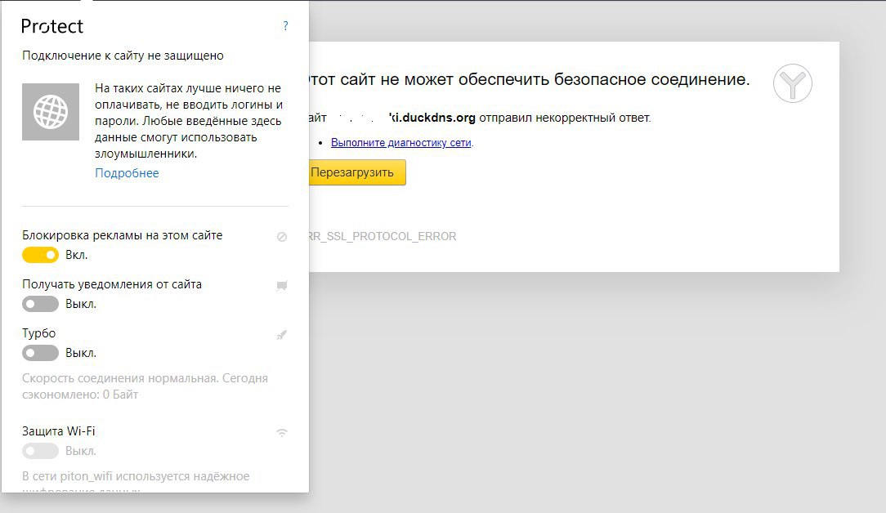Switch on the Турбо mode toggle
This screenshot has height=513, width=886.
[x=40, y=353]
